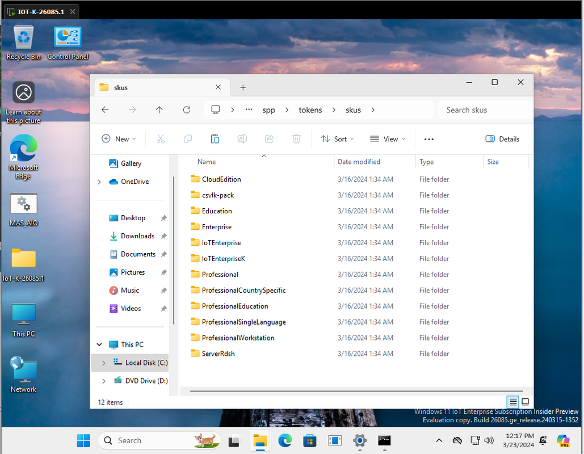Click the Search skus field
Screen dimensions: 584x454
tap(486, 110)
